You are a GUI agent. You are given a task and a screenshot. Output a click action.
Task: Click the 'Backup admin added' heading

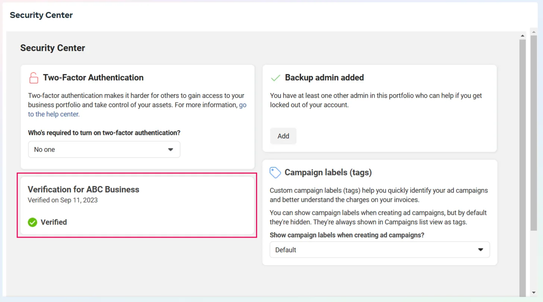[324, 78]
